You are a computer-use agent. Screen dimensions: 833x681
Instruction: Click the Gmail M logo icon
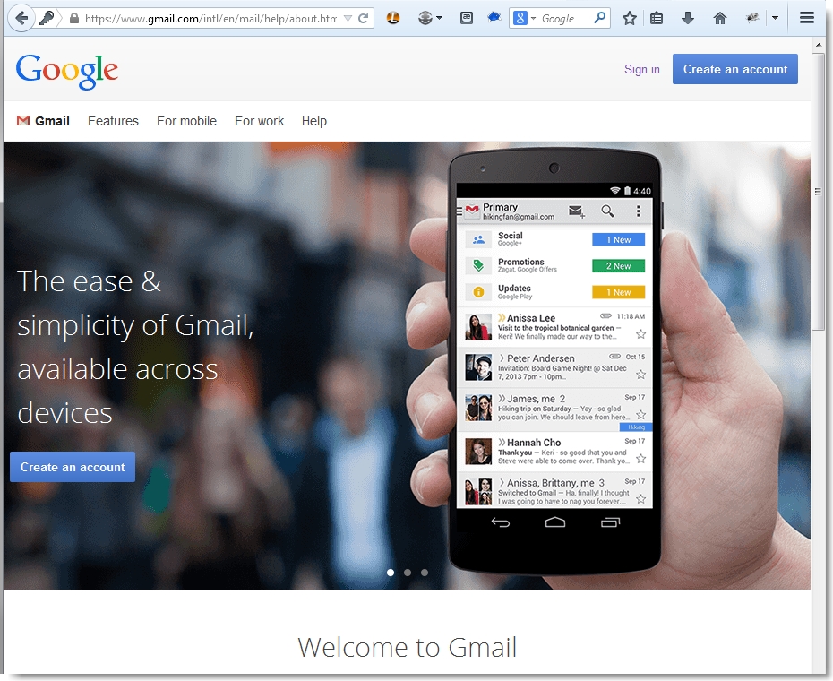[23, 121]
